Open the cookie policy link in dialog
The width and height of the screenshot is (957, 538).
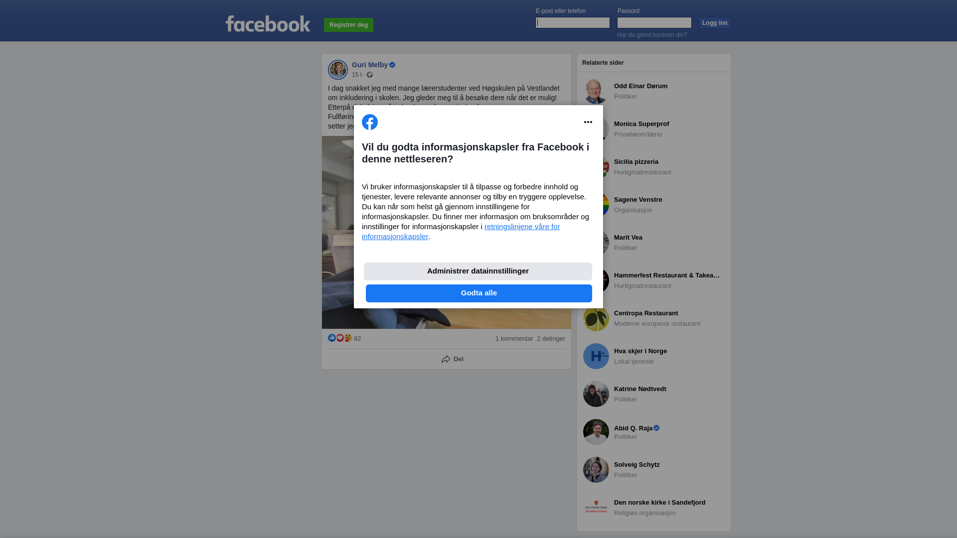461,232
